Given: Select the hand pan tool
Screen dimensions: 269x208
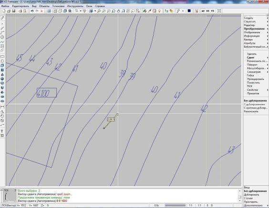Looking at the screenshot, I should pos(118,11).
